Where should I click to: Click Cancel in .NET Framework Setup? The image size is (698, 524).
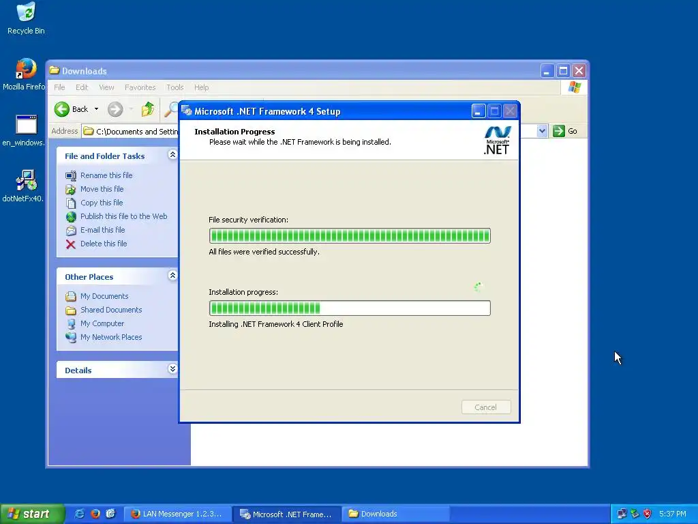pos(485,407)
